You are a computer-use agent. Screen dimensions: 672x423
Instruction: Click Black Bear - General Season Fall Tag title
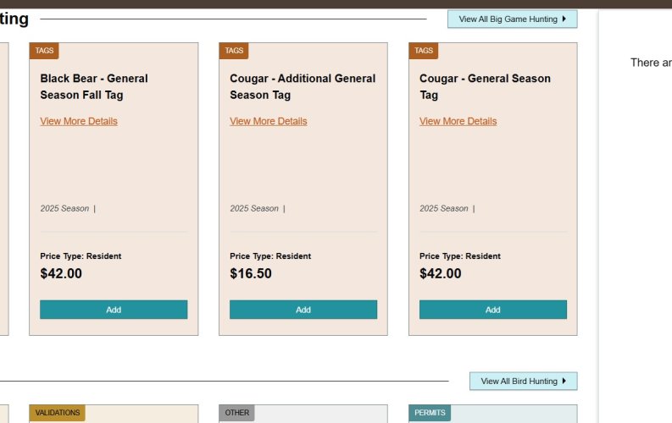pos(94,86)
